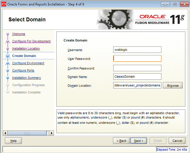Click the Installation Summary step bullet
This screenshot has width=190, height=153.
coord(8,78)
